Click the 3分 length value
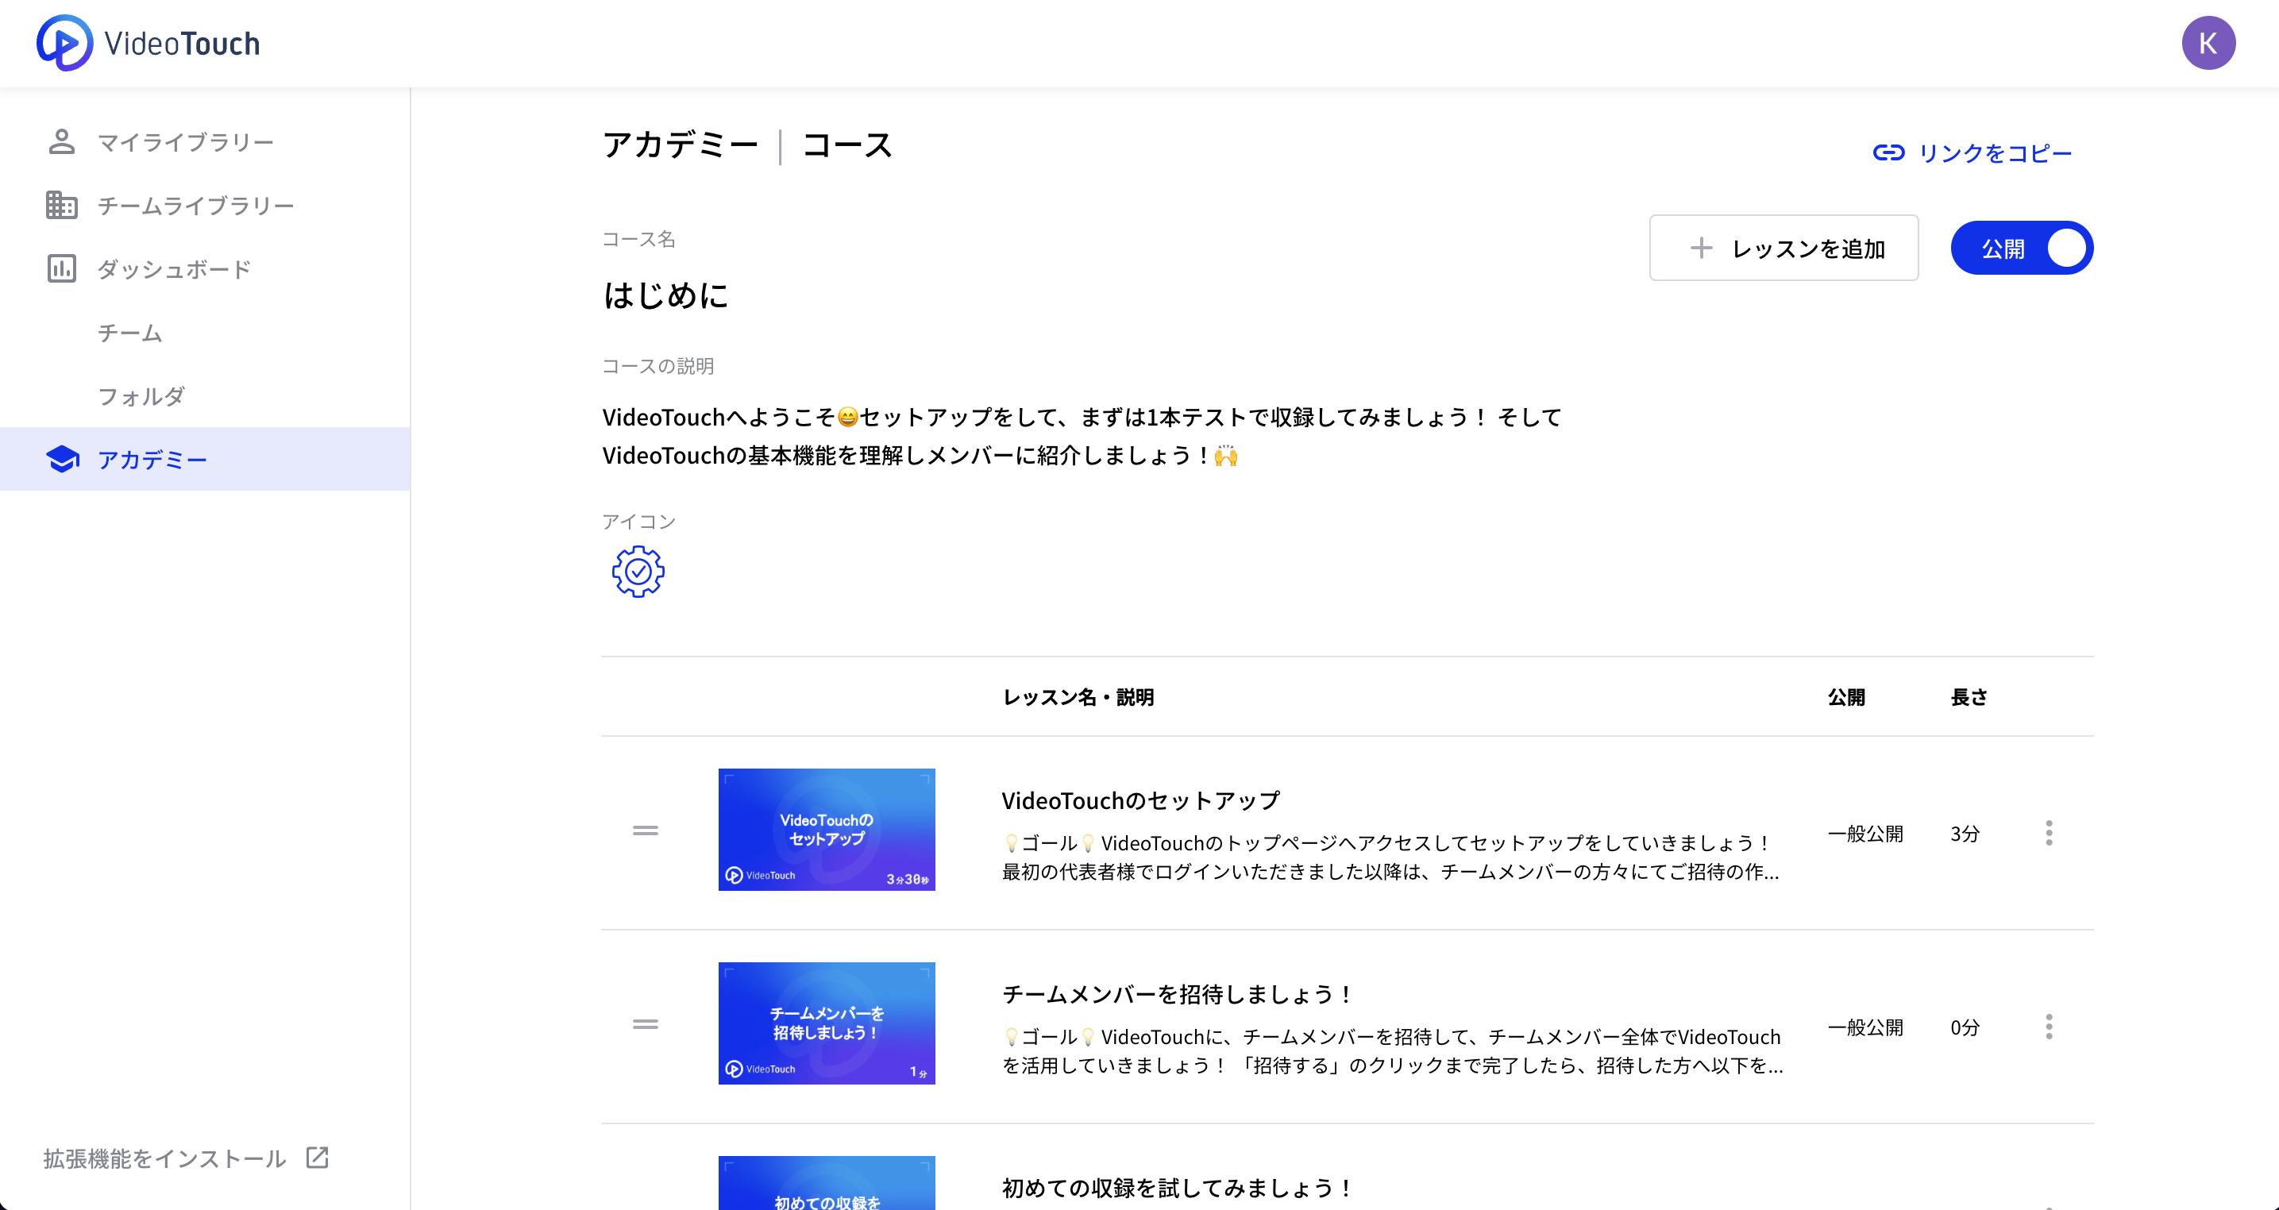 (x=1965, y=833)
